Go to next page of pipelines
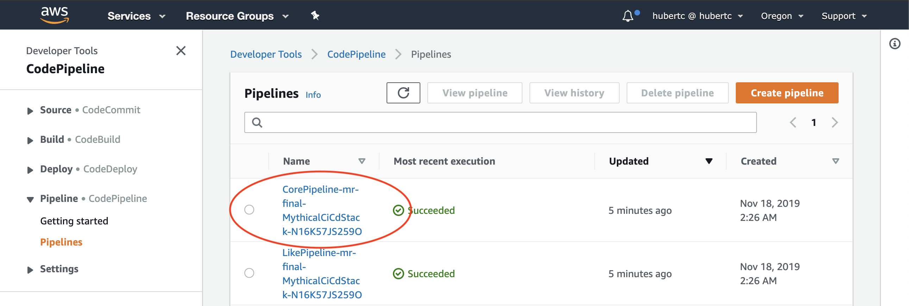The image size is (909, 306). tap(835, 122)
